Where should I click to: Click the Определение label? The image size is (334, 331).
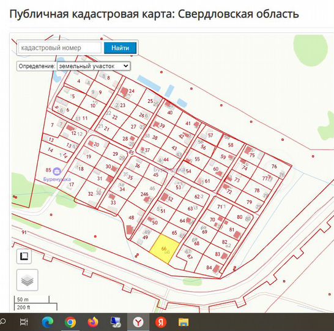tap(37, 66)
